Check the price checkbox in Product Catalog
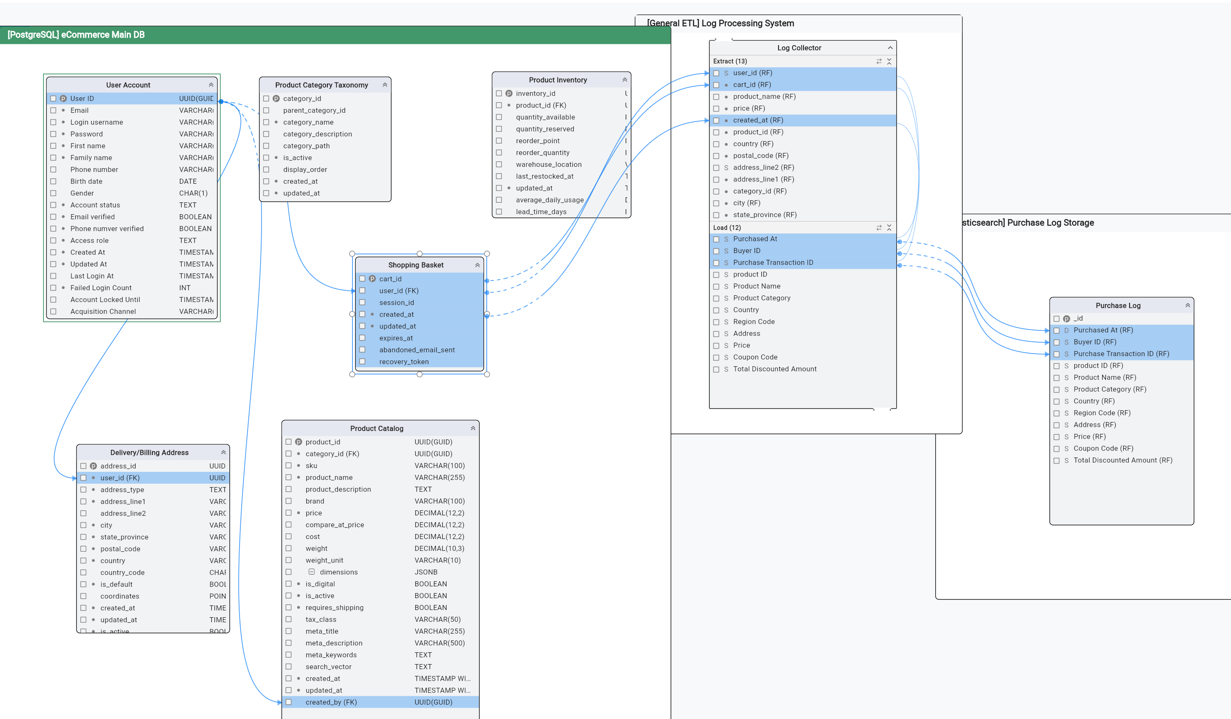Screen dimensions: 1231x719 coord(289,513)
